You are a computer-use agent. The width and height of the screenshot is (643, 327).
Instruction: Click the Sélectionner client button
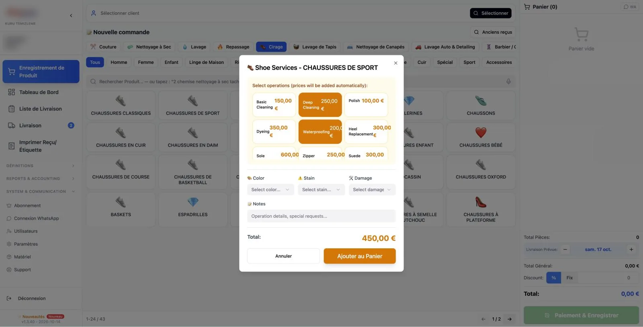491,13
